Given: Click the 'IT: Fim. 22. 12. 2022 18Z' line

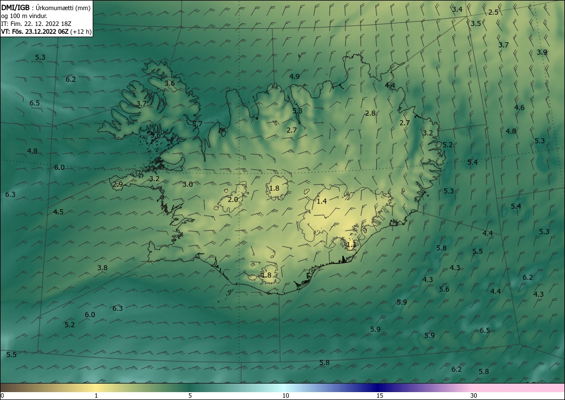Looking at the screenshot, I should (x=36, y=24).
